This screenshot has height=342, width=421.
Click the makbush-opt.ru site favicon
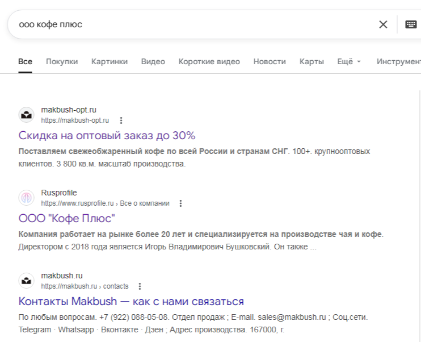pyautogui.click(x=26, y=115)
